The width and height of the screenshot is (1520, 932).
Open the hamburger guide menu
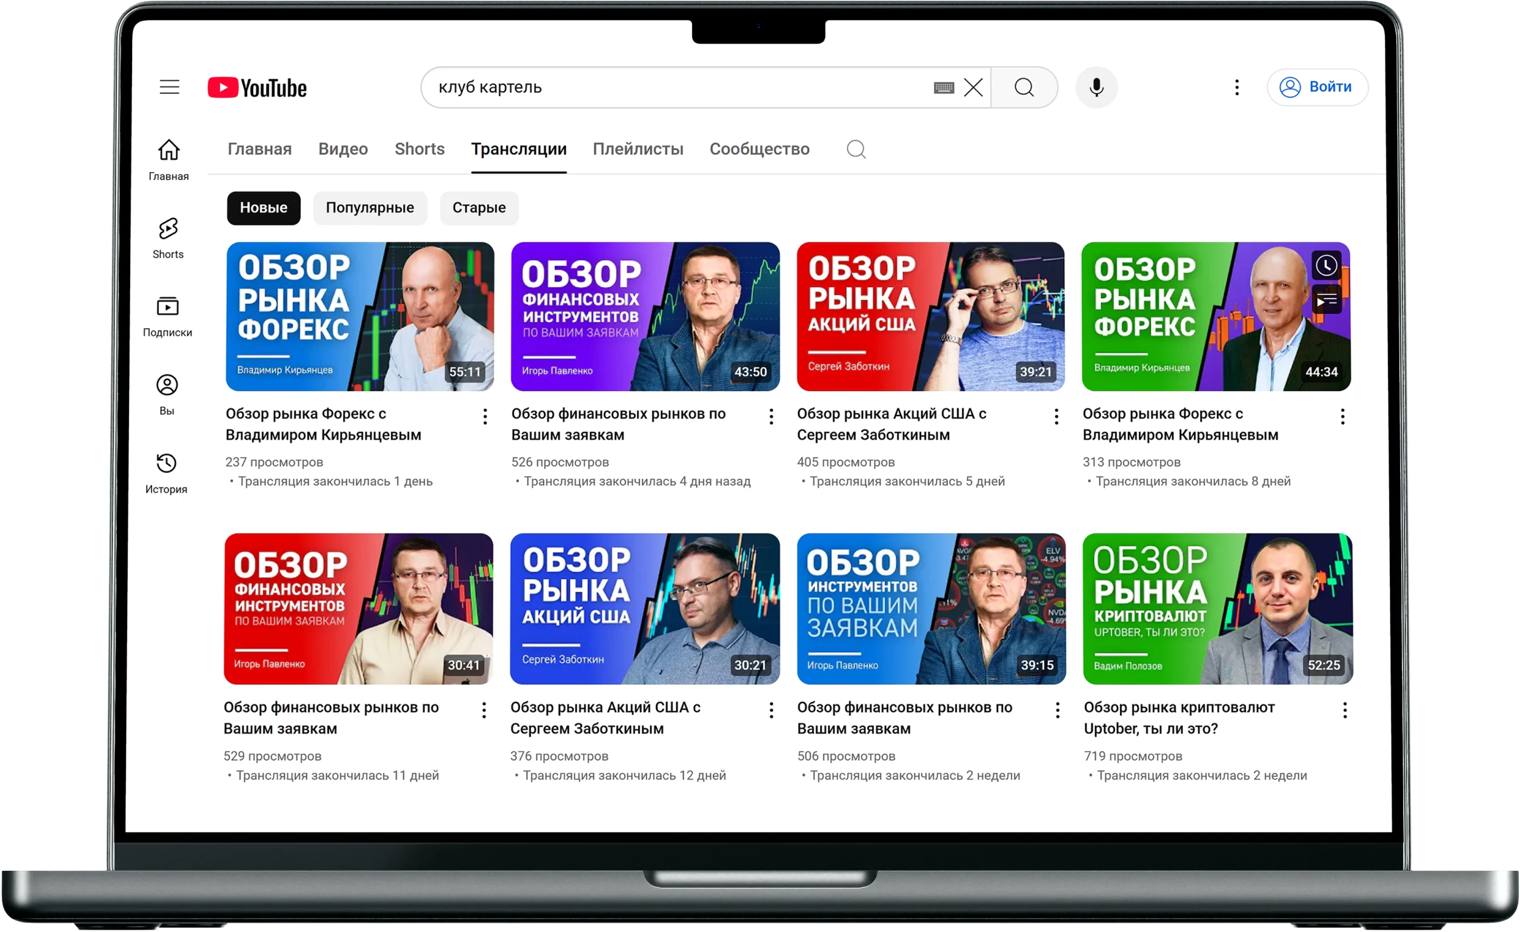point(170,87)
